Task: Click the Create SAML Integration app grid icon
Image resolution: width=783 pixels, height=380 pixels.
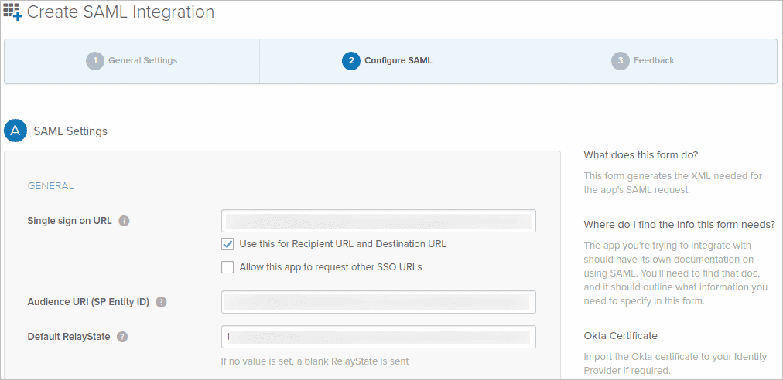Action: point(13,12)
